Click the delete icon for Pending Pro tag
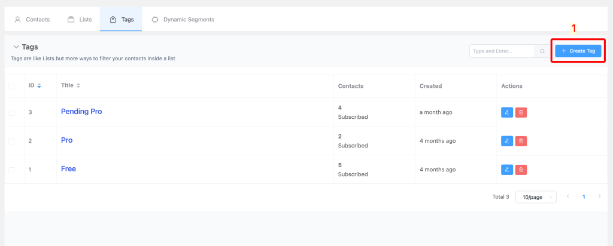Screen dimensions: 613x246 tap(521, 112)
